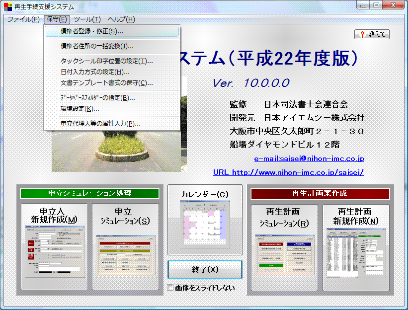Open the ファイル menu
Image resolution: width=408 pixels, height=310 pixels.
pos(23,19)
